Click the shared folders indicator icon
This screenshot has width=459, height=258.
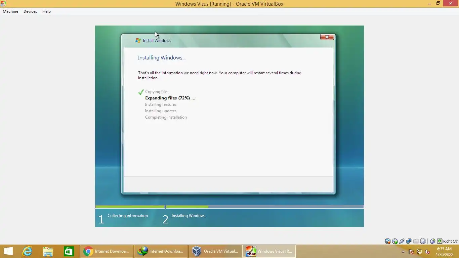click(x=416, y=241)
